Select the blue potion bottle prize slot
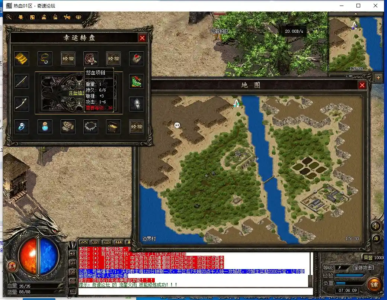 [45, 127]
